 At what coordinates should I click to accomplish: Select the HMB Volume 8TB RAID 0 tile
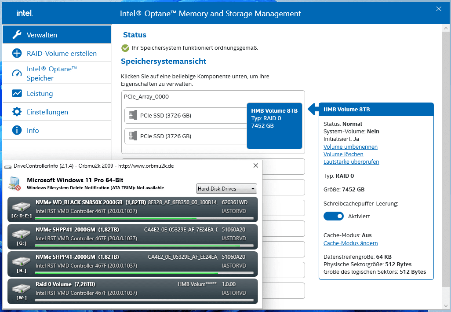[274, 126]
